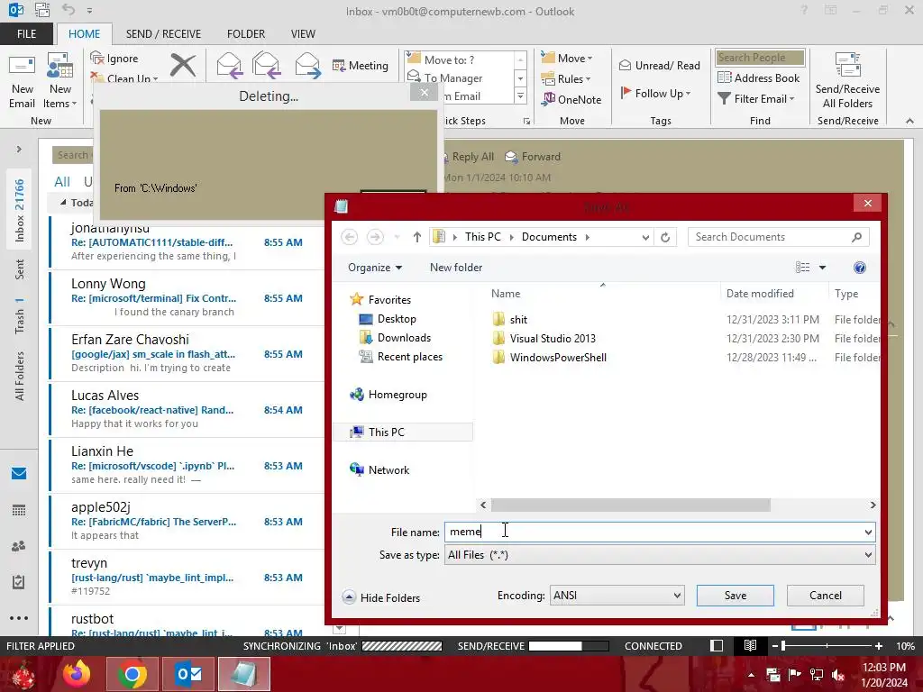Click the New Email icon

(x=22, y=82)
